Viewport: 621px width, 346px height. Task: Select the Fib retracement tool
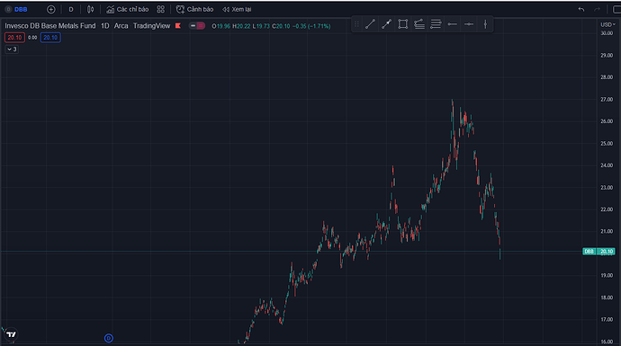pyautogui.click(x=419, y=24)
